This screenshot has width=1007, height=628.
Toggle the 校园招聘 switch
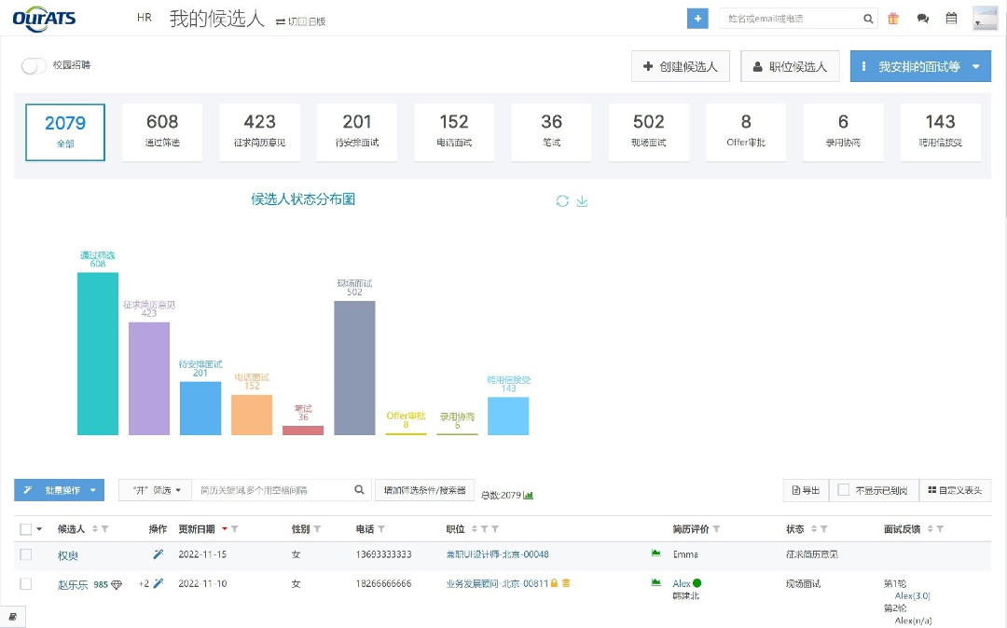[x=34, y=66]
